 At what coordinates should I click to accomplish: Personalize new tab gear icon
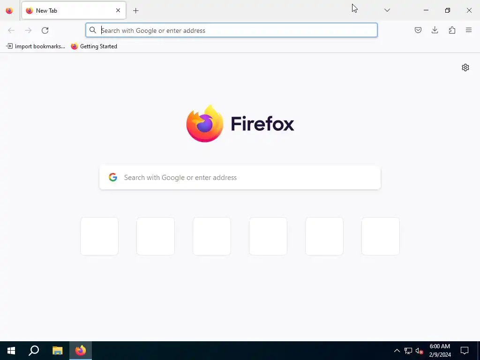coord(465,67)
